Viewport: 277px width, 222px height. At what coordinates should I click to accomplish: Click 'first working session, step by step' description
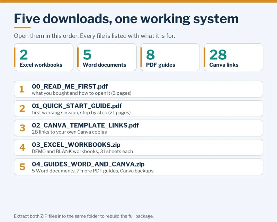click(x=81, y=113)
